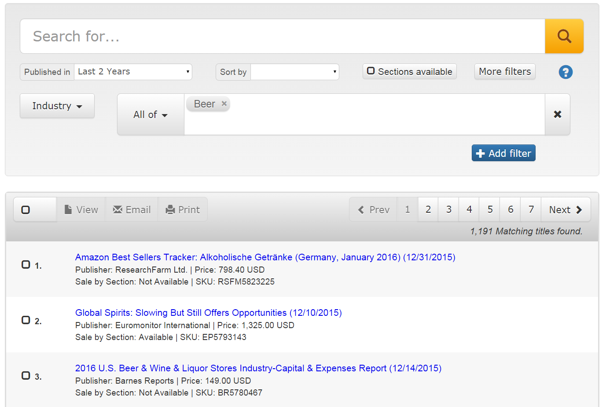Screen dimensions: 606x407
Task: Toggle the select-all results checkbox
Action: pos(26,210)
